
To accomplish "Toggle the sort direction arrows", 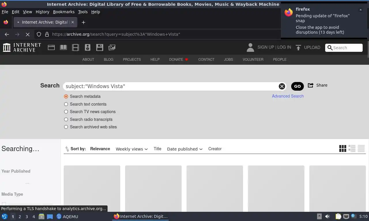I will point(67,149).
